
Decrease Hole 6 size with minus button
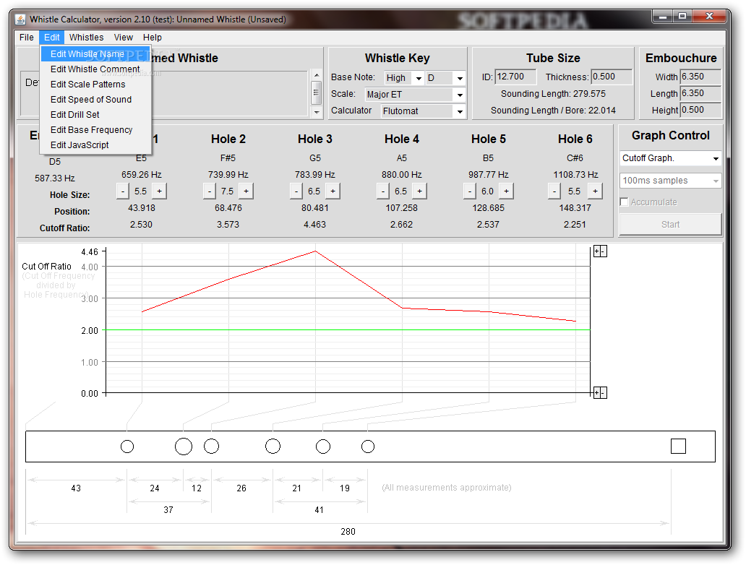click(x=554, y=191)
